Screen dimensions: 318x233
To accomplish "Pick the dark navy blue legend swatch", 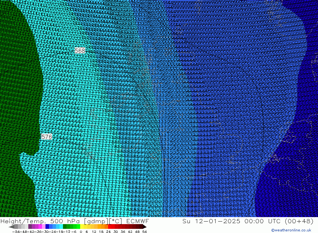I will pyautogui.click(x=47, y=227).
